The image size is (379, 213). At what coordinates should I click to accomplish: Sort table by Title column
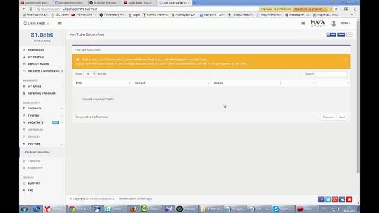tap(101, 83)
